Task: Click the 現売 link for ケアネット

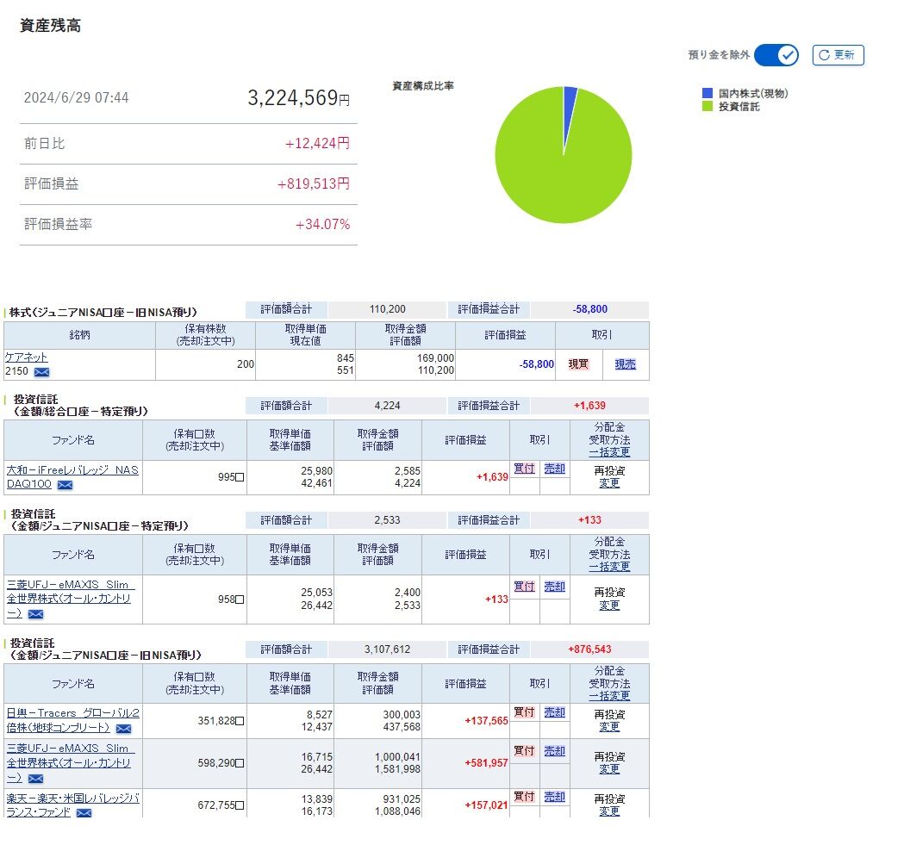Action: tap(625, 364)
